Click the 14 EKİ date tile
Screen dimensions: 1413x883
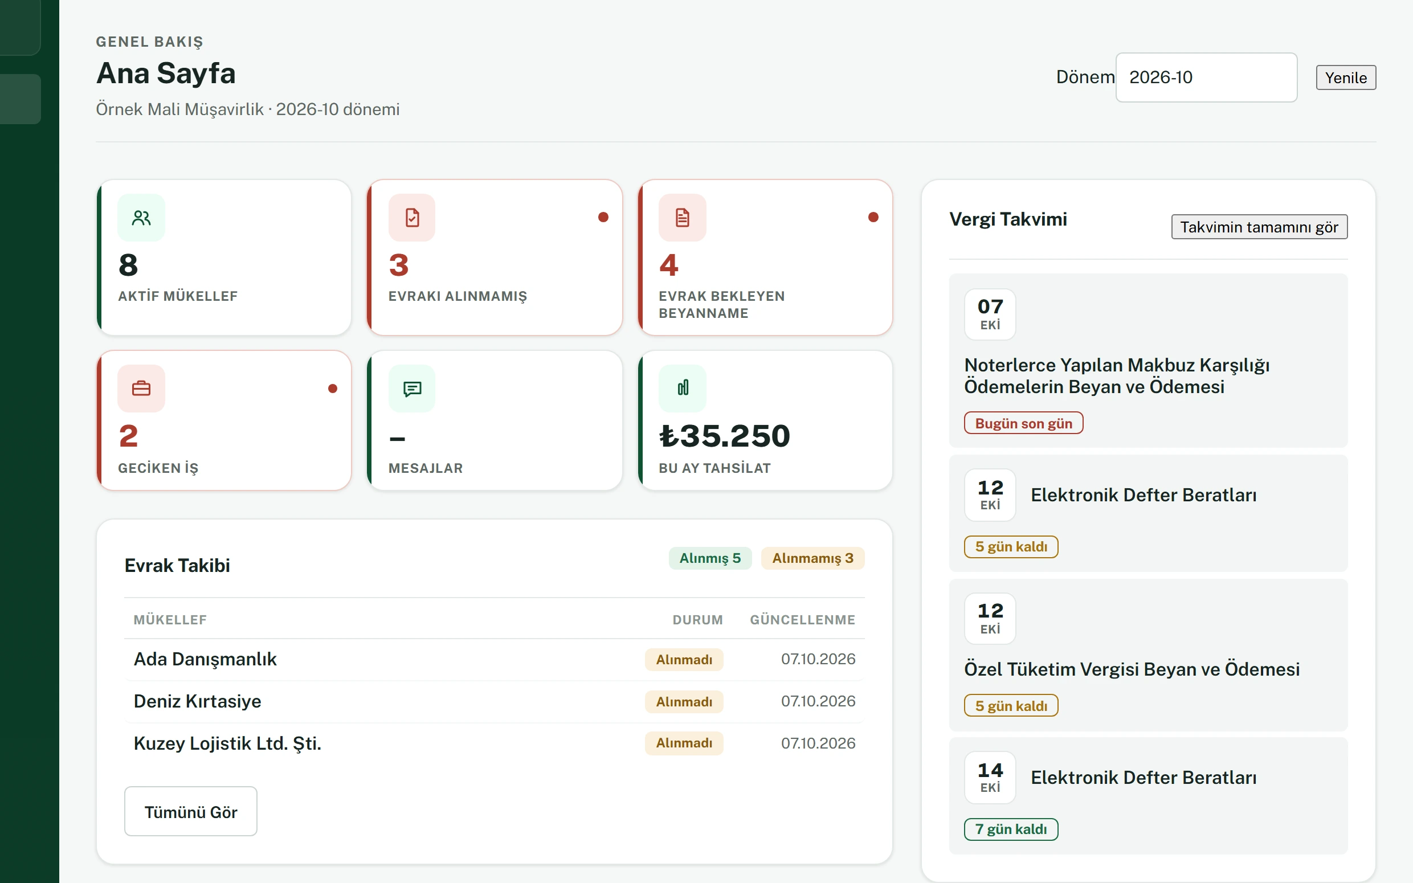pos(990,777)
